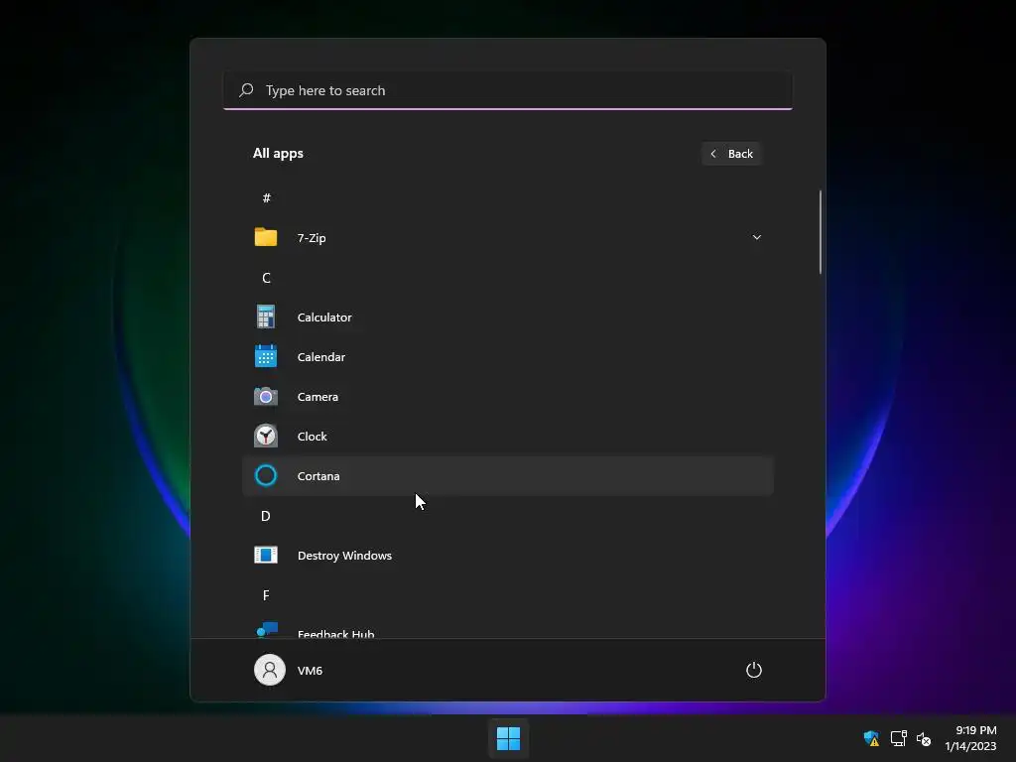This screenshot has width=1016, height=762.
Task: Open the Destroy Windows app icon
Action: 266,555
